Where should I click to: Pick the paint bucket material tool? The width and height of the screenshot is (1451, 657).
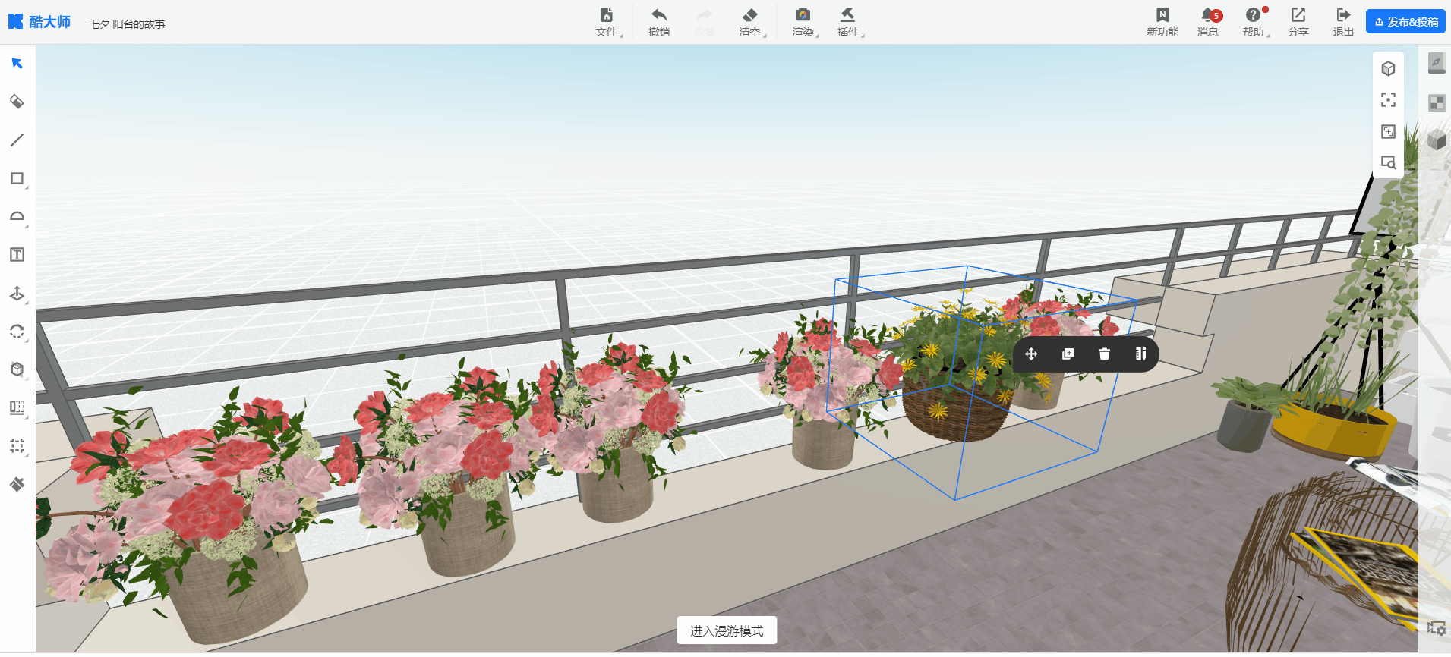pos(17,102)
